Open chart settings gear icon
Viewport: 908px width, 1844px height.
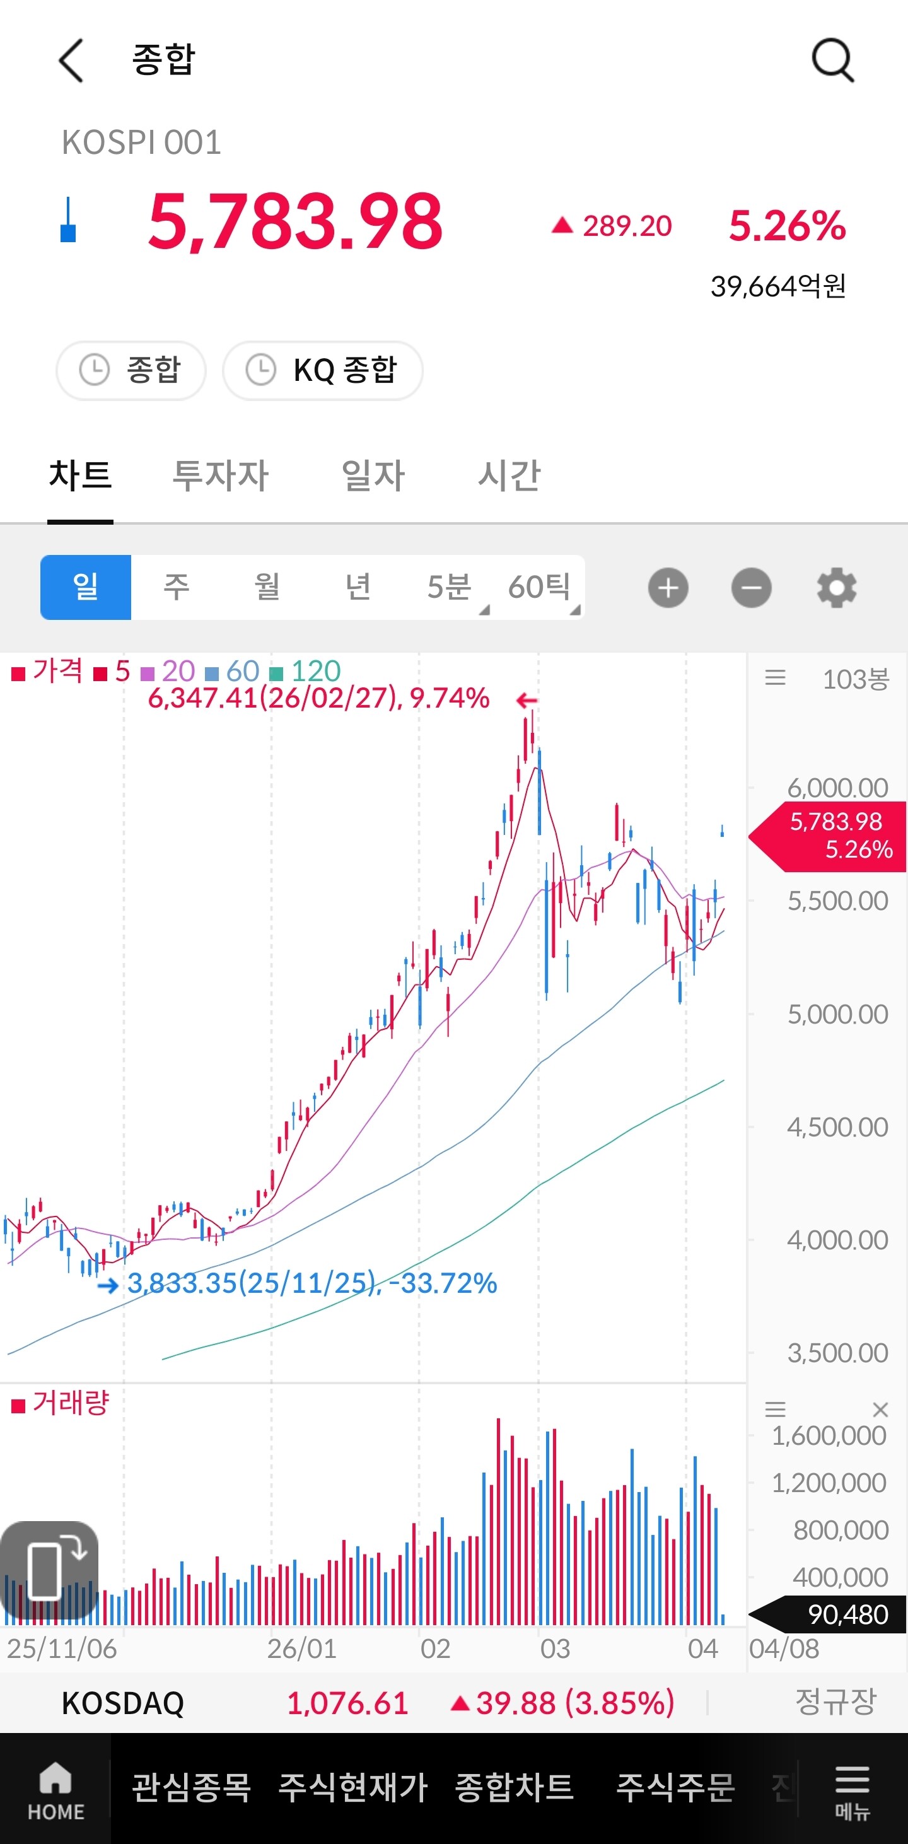coord(837,588)
